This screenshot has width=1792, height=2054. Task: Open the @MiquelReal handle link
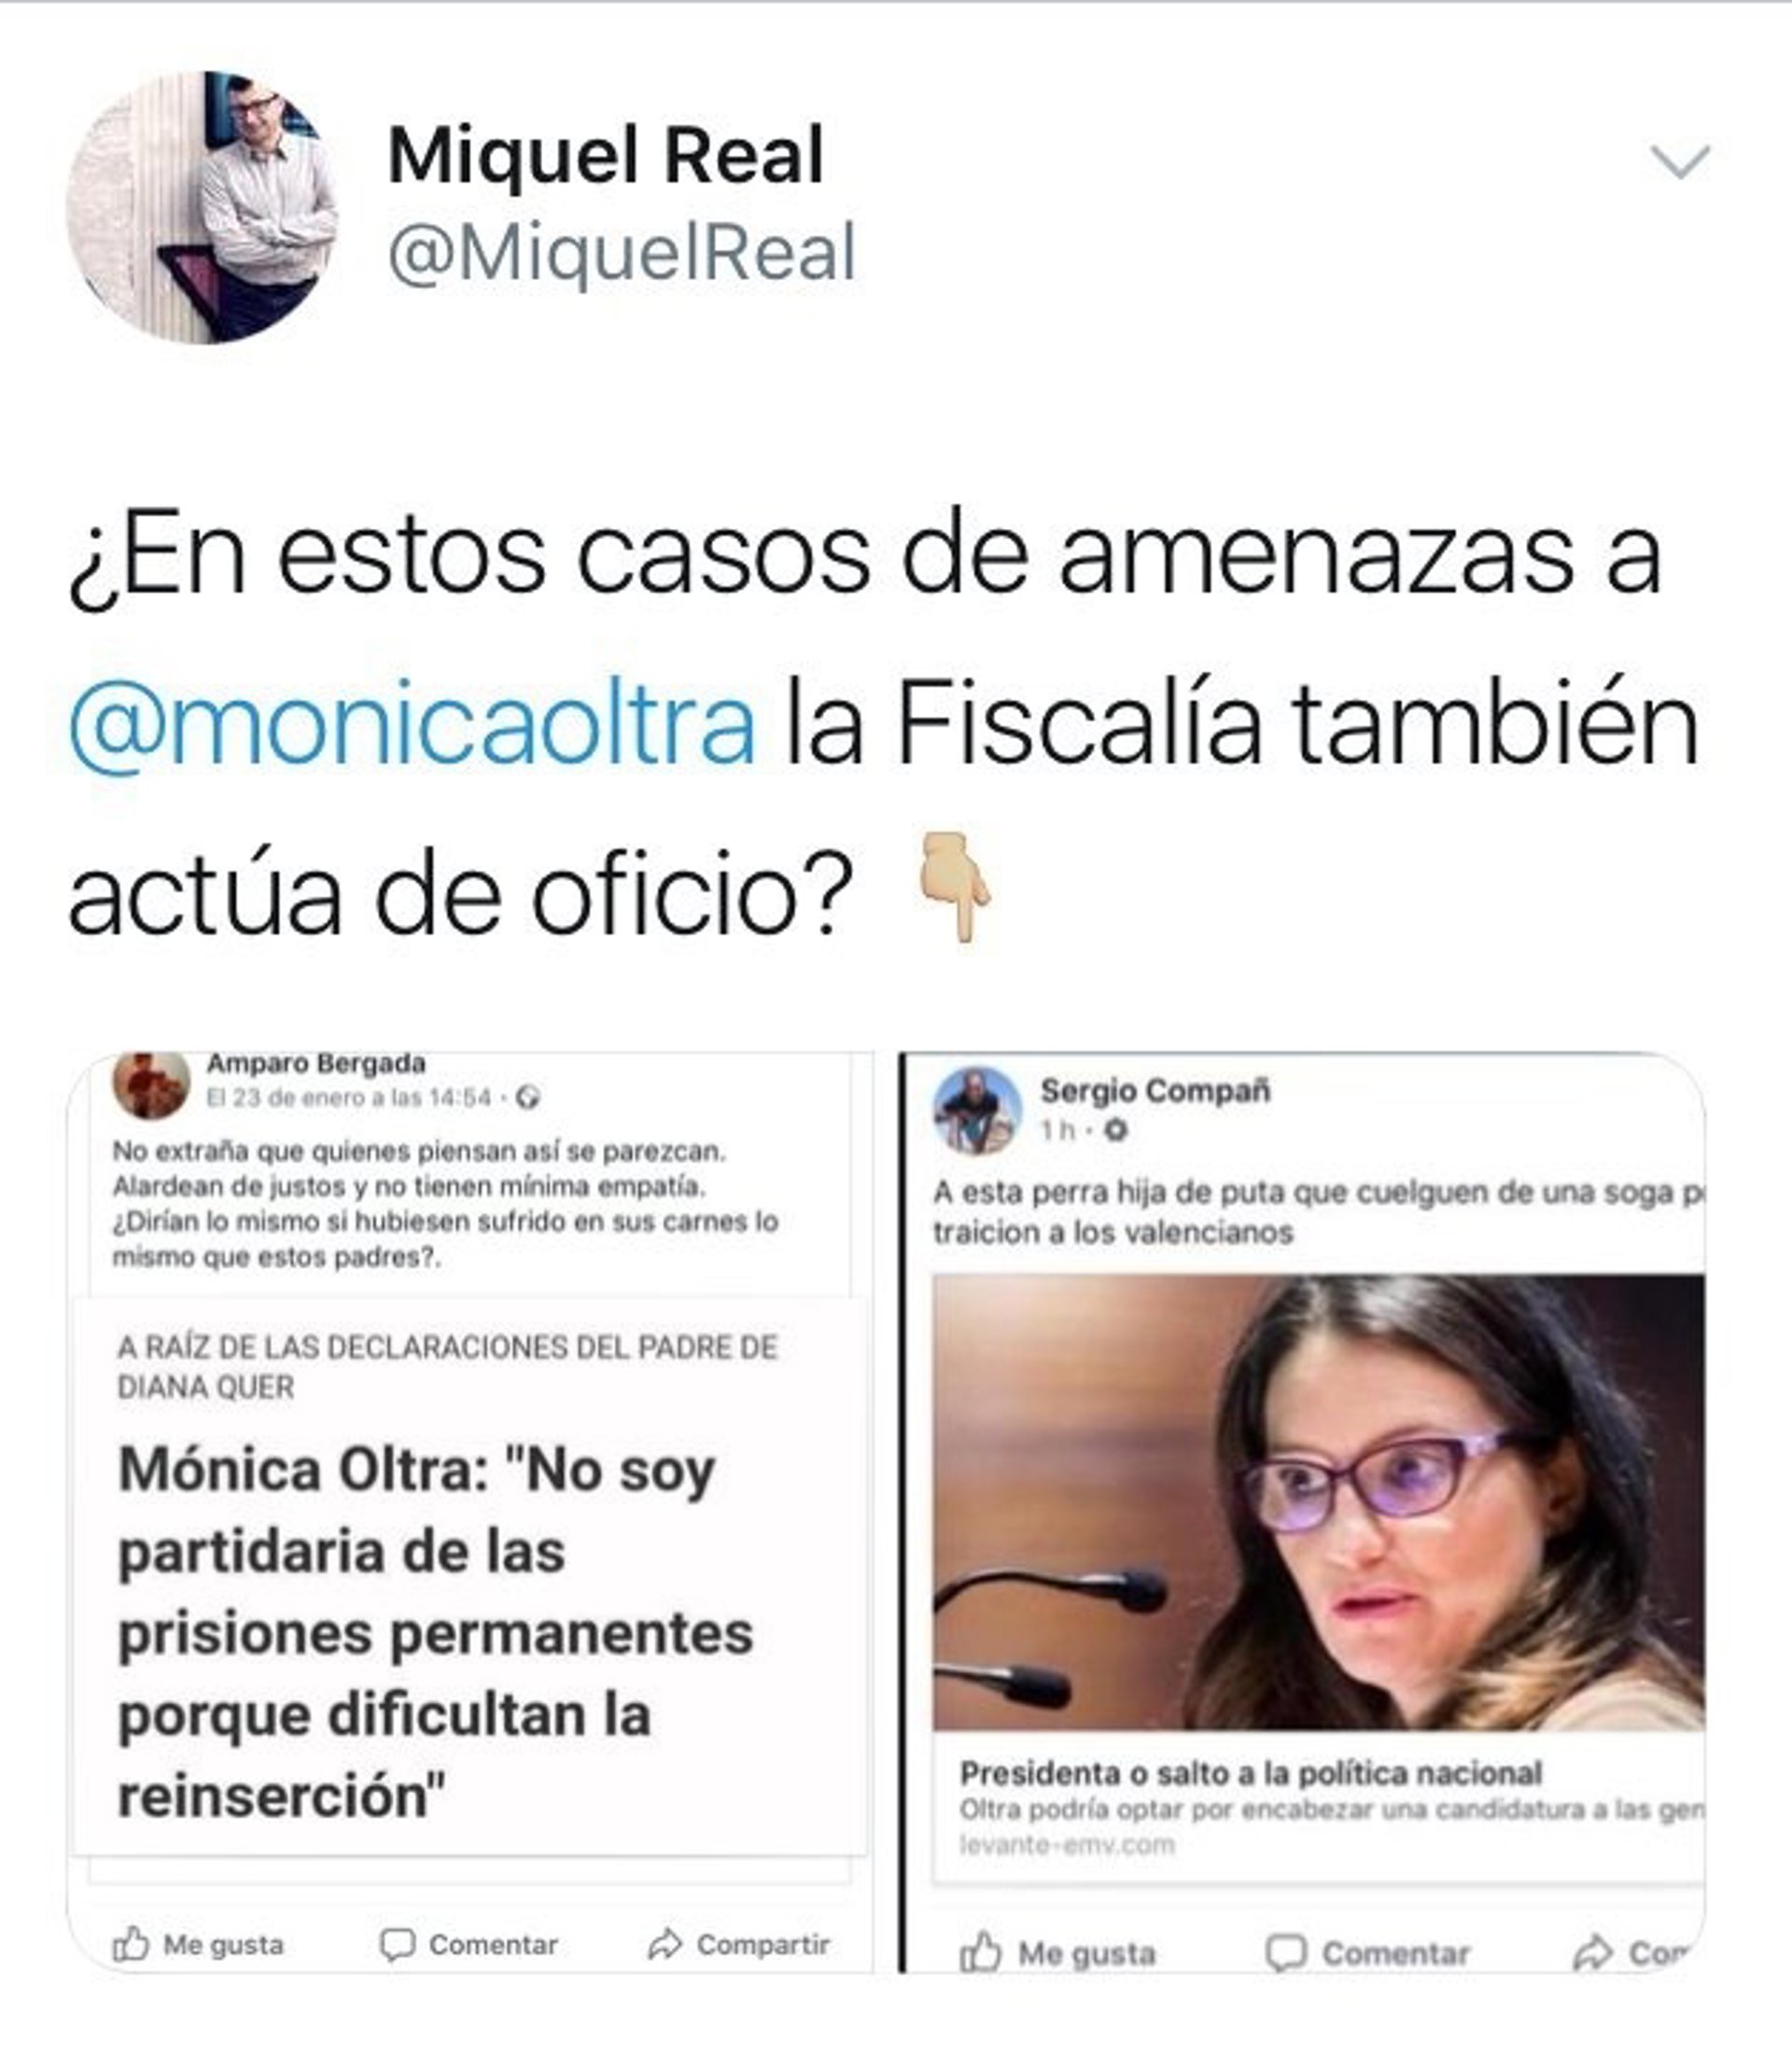tap(622, 252)
